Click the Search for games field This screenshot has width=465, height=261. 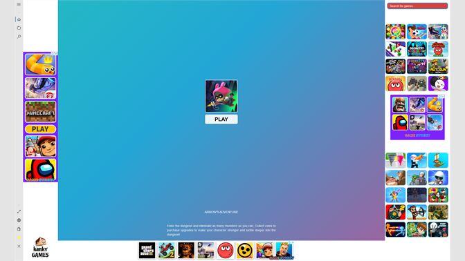click(417, 6)
